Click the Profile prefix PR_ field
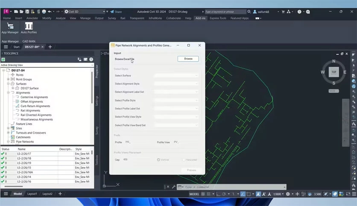 [138, 142]
